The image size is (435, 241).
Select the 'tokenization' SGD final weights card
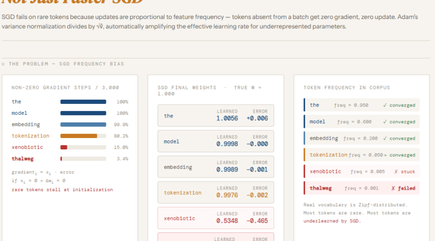point(216,193)
